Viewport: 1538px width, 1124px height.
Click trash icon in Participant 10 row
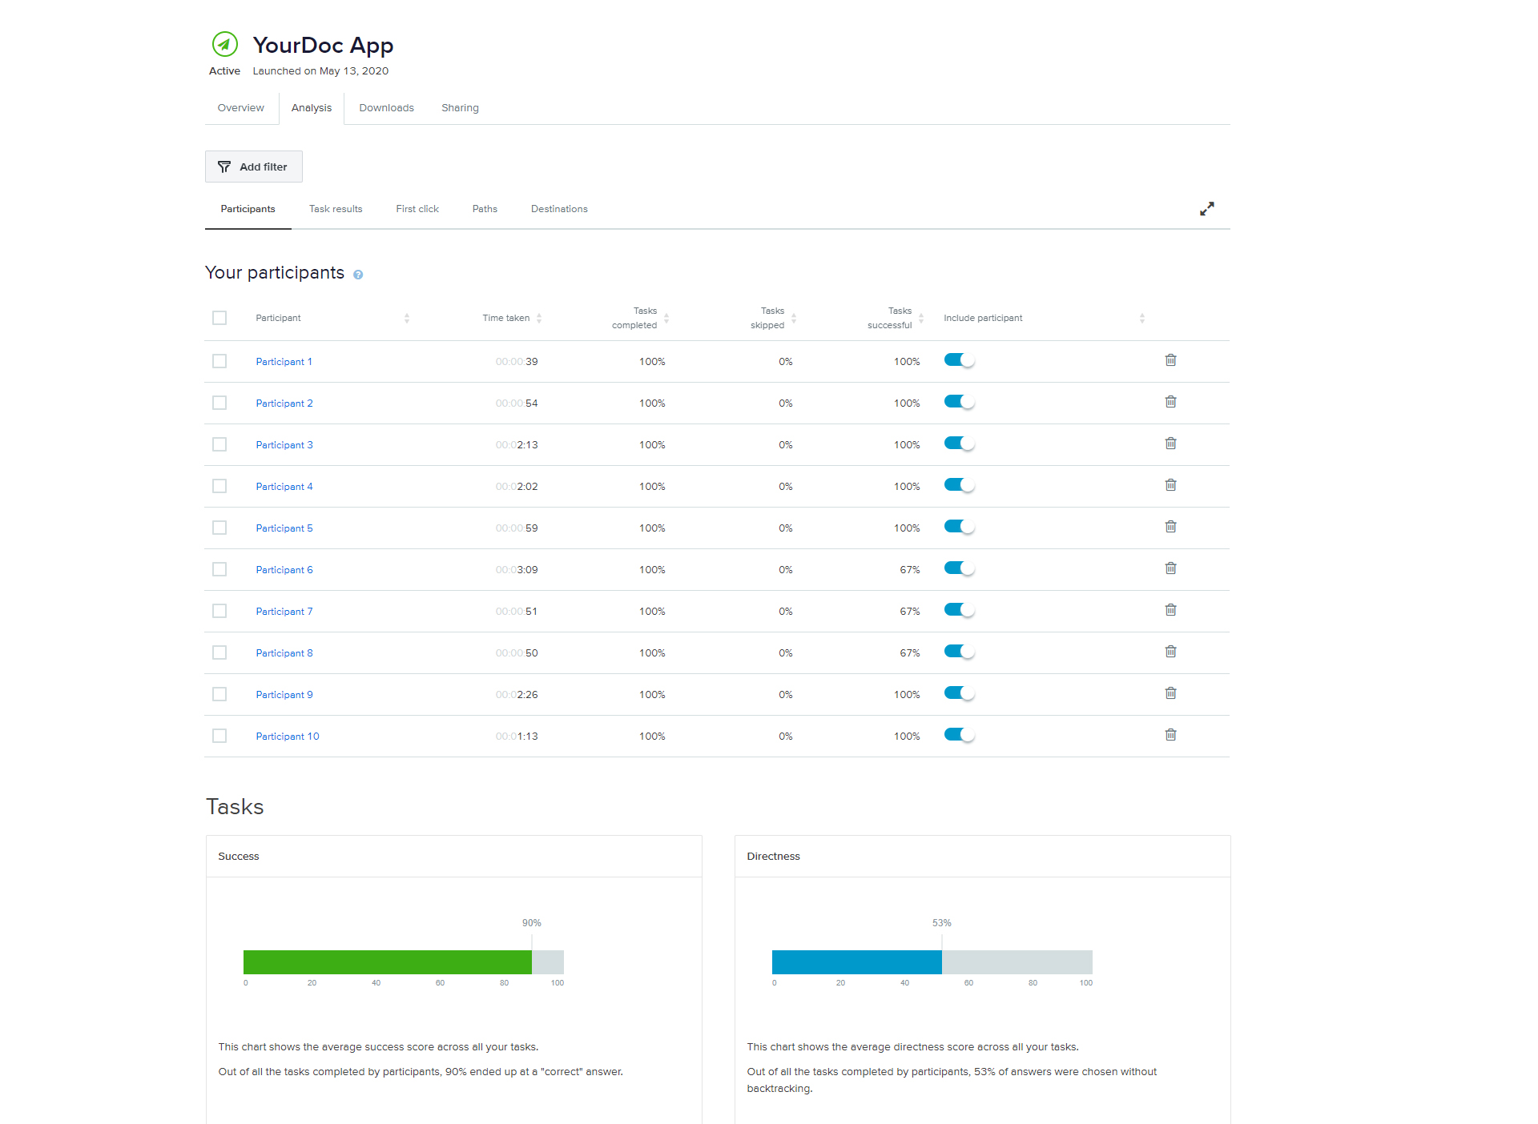point(1170,735)
